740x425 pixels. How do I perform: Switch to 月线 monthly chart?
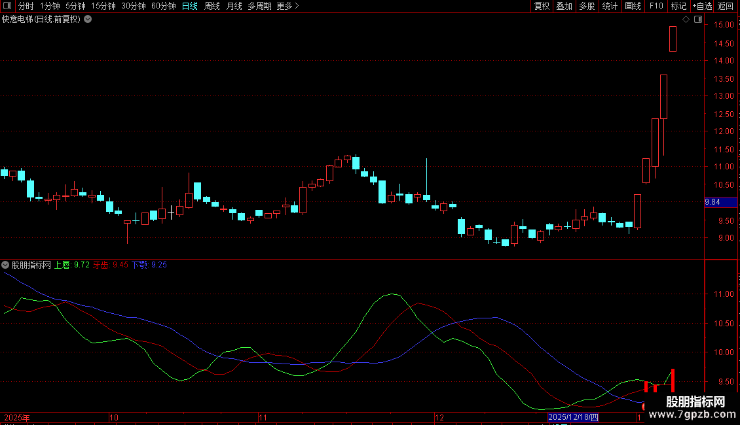(x=234, y=6)
